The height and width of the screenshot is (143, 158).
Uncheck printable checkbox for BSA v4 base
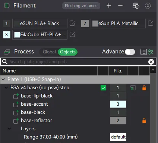point(103,88)
